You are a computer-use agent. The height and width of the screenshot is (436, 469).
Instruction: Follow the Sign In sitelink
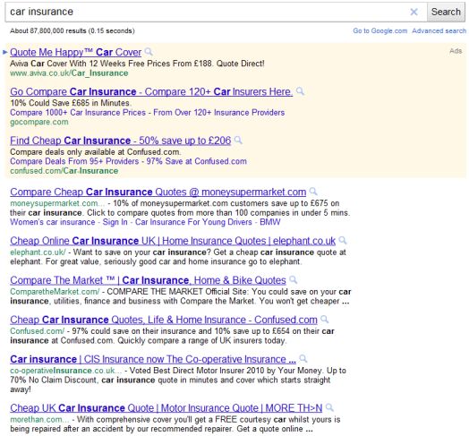point(115,222)
